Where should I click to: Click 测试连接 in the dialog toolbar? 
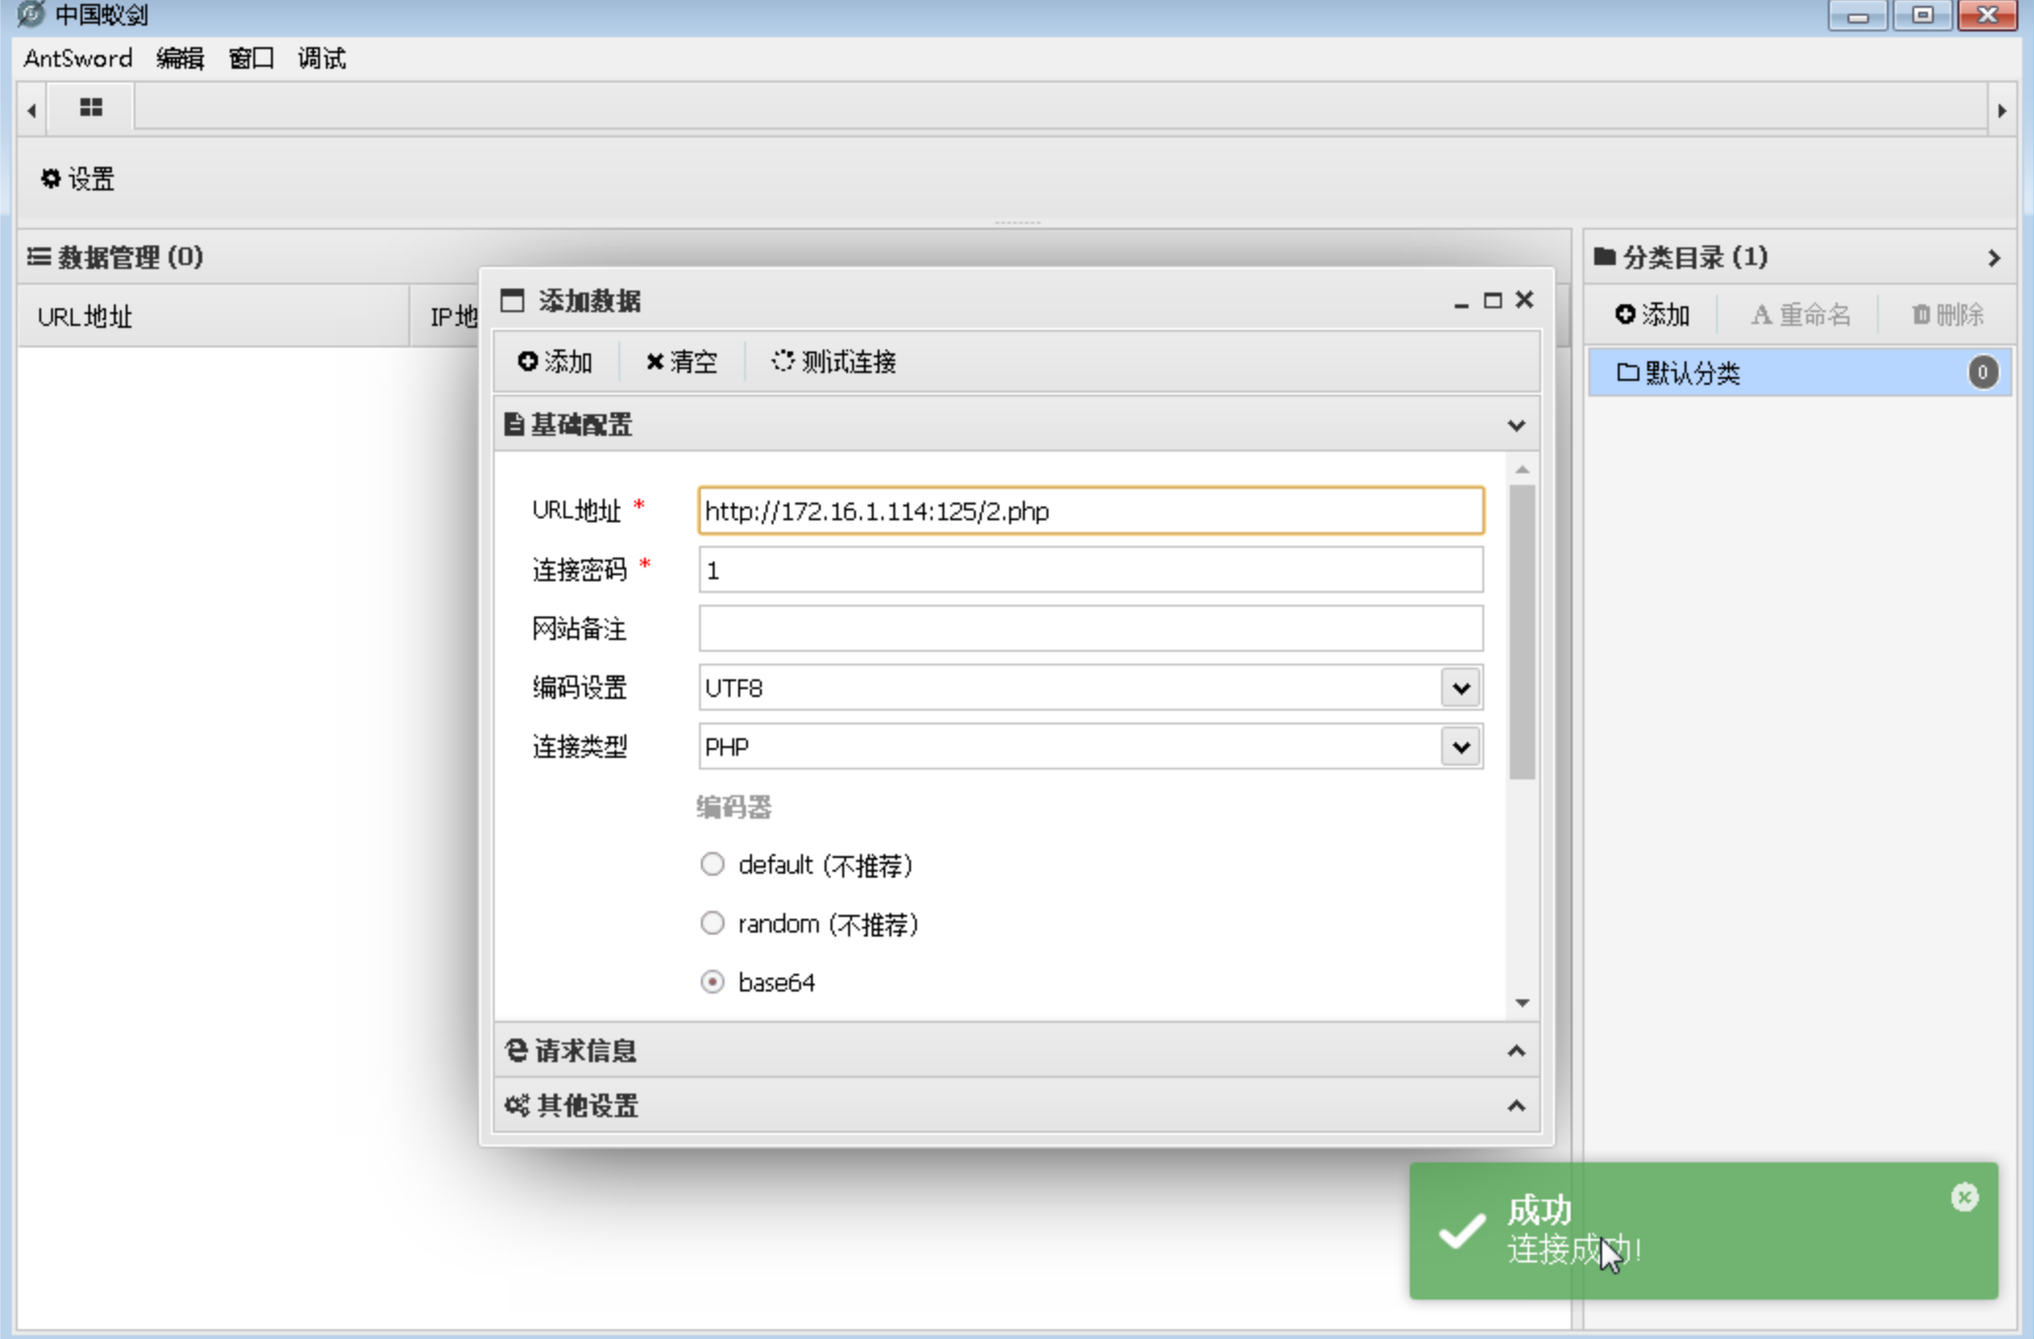coord(833,361)
